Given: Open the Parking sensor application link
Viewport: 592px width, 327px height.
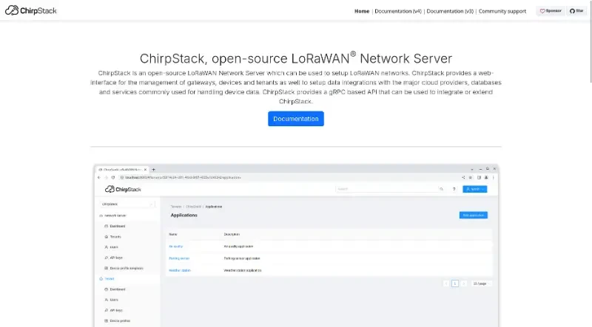Looking at the screenshot, I should pyautogui.click(x=179, y=258).
